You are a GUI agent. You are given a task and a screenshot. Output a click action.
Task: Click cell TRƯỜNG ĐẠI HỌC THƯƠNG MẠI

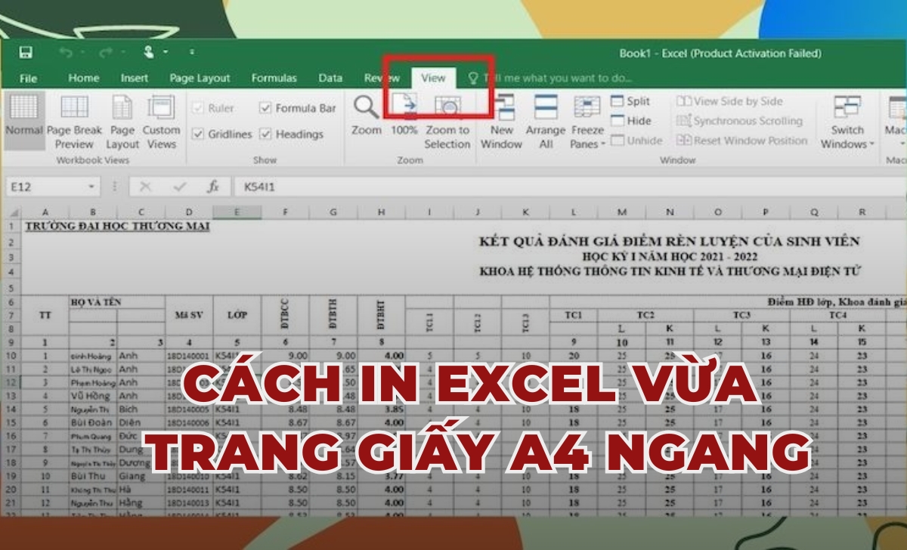click(x=117, y=226)
